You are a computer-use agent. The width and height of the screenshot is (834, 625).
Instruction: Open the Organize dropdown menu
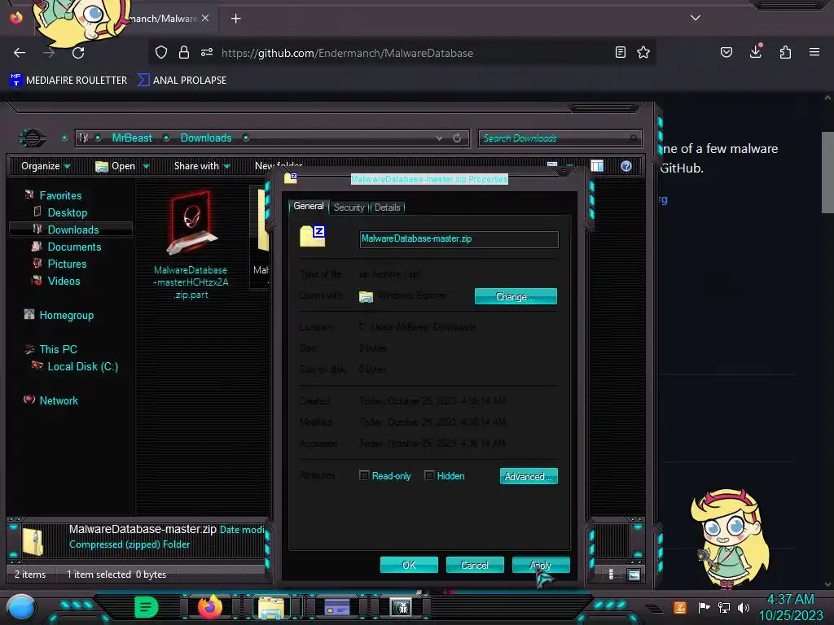click(x=46, y=166)
